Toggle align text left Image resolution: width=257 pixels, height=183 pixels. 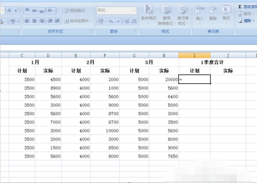point(27,21)
